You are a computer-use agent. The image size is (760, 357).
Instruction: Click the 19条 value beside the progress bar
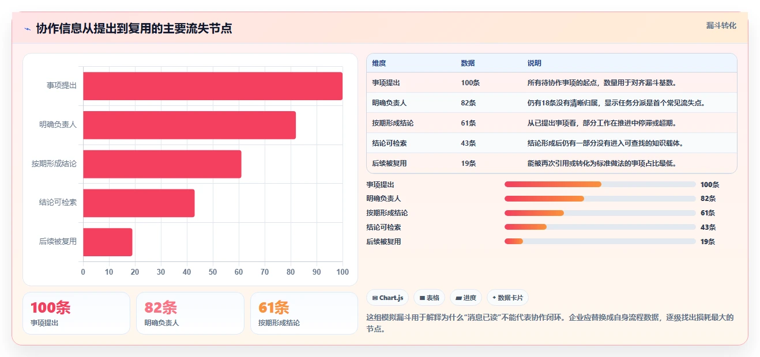pos(708,242)
